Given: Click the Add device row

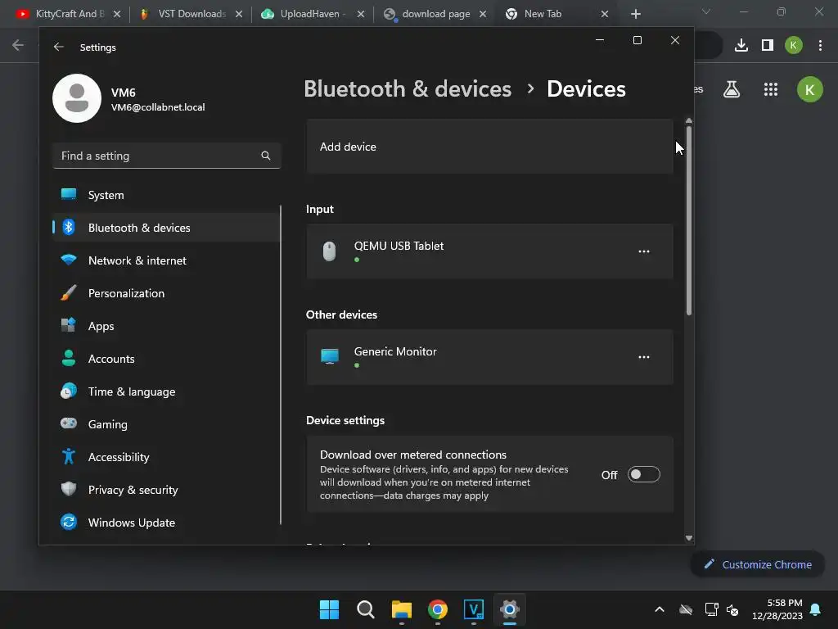Looking at the screenshot, I should (x=489, y=147).
